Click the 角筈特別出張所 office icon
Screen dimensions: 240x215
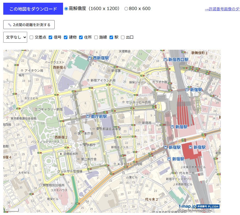(x=40, y=185)
